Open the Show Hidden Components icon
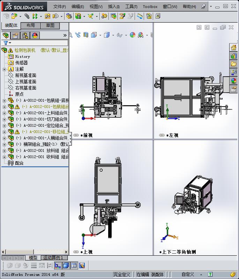Viewport: 239px width, 279px height. coord(69,16)
